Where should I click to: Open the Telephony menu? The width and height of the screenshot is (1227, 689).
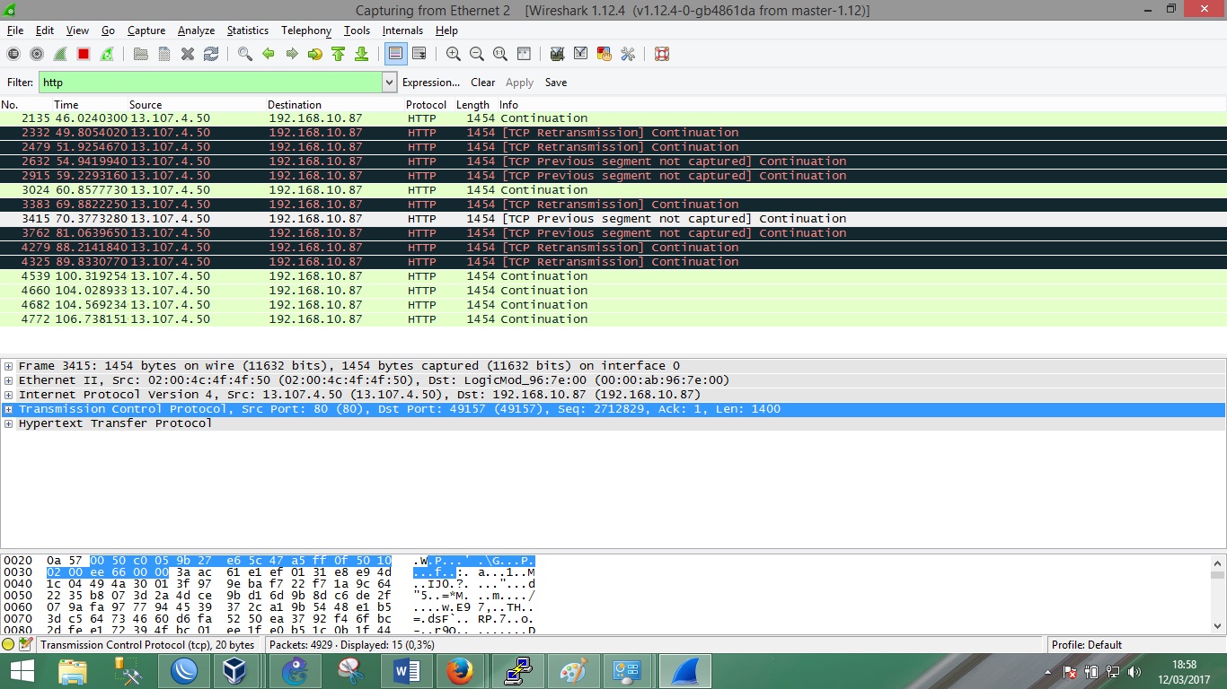(x=306, y=31)
